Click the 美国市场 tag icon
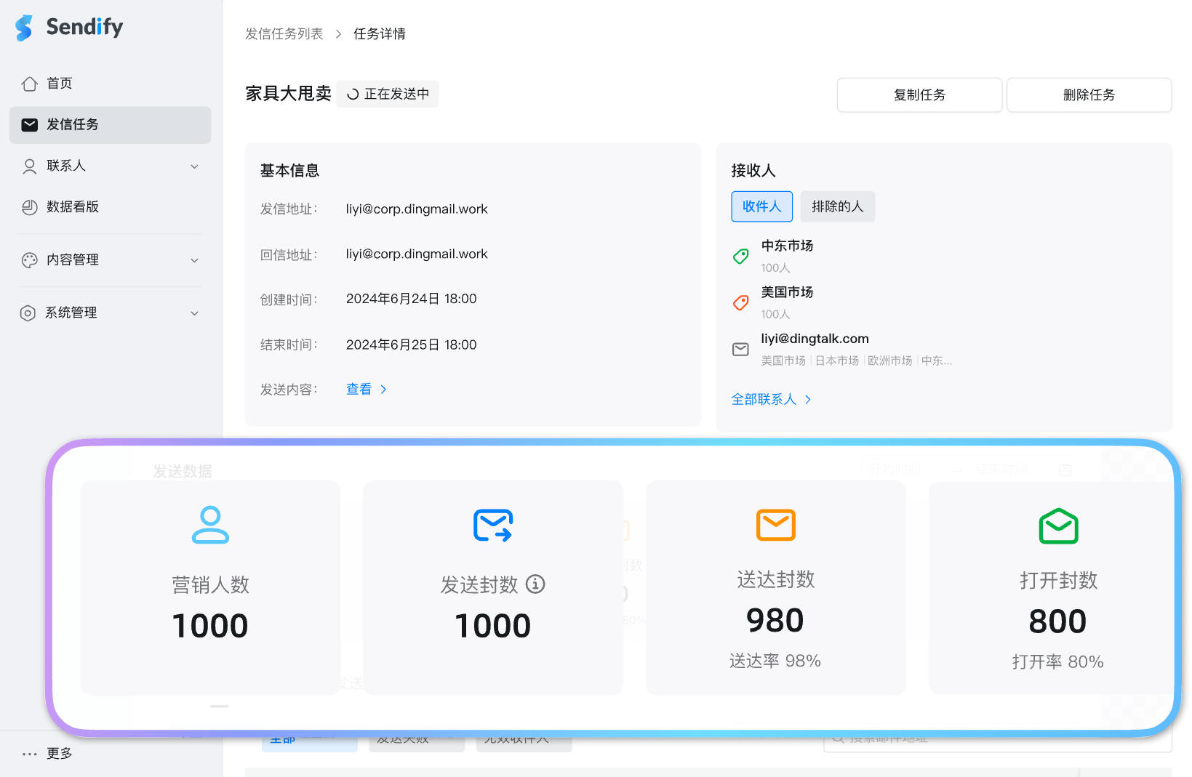This screenshot has width=1192, height=777. [x=740, y=302]
